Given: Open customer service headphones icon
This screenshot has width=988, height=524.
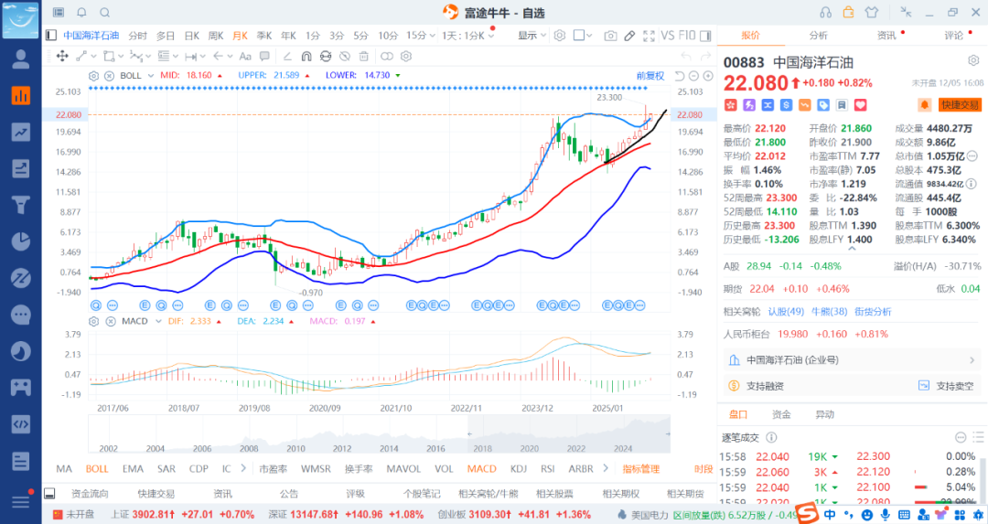Looking at the screenshot, I should (826, 13).
